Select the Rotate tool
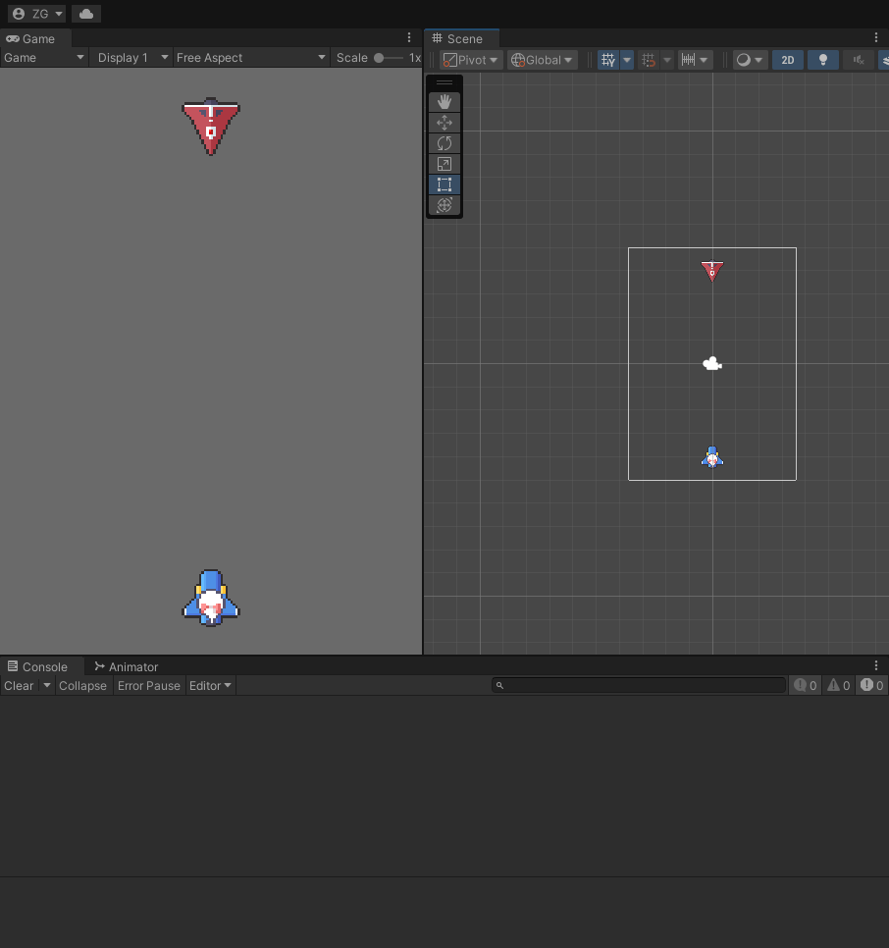889x948 pixels. point(444,143)
